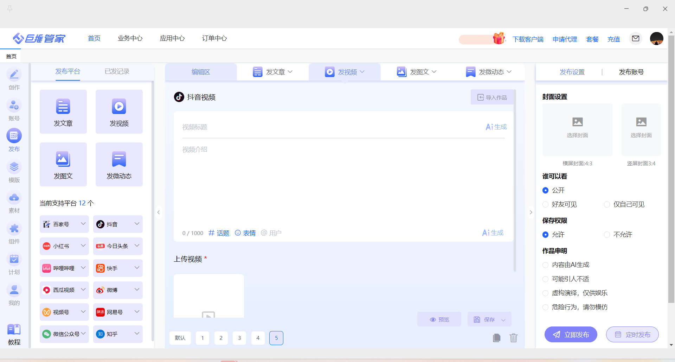
Task: Choose 内容由AI生成 declaration
Action: point(546,265)
